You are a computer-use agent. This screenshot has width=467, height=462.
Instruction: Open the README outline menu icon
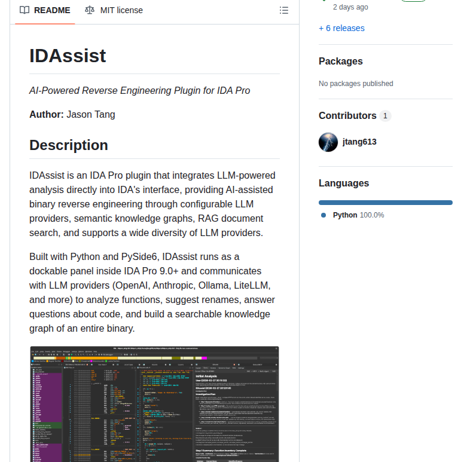click(x=284, y=11)
